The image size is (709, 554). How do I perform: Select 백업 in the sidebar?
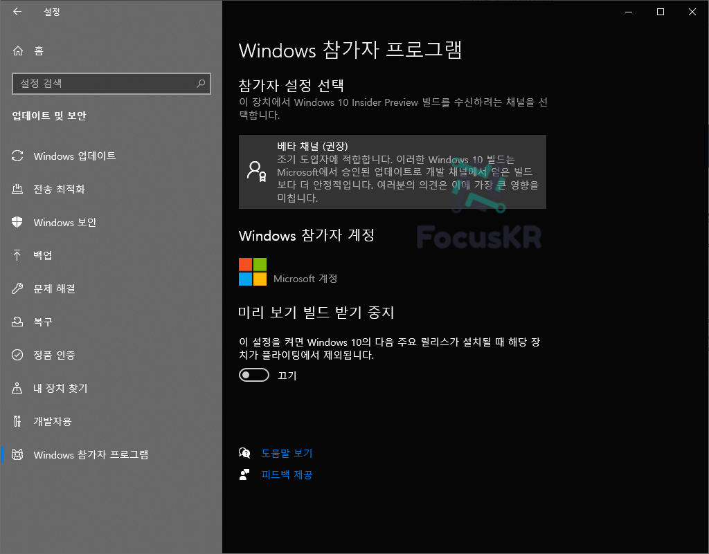point(111,255)
